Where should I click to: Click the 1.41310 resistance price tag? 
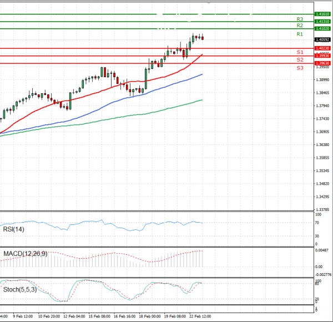(322, 22)
